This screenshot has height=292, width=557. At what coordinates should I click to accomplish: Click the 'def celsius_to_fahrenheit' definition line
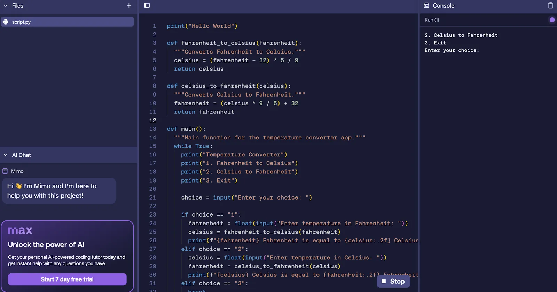tap(229, 86)
